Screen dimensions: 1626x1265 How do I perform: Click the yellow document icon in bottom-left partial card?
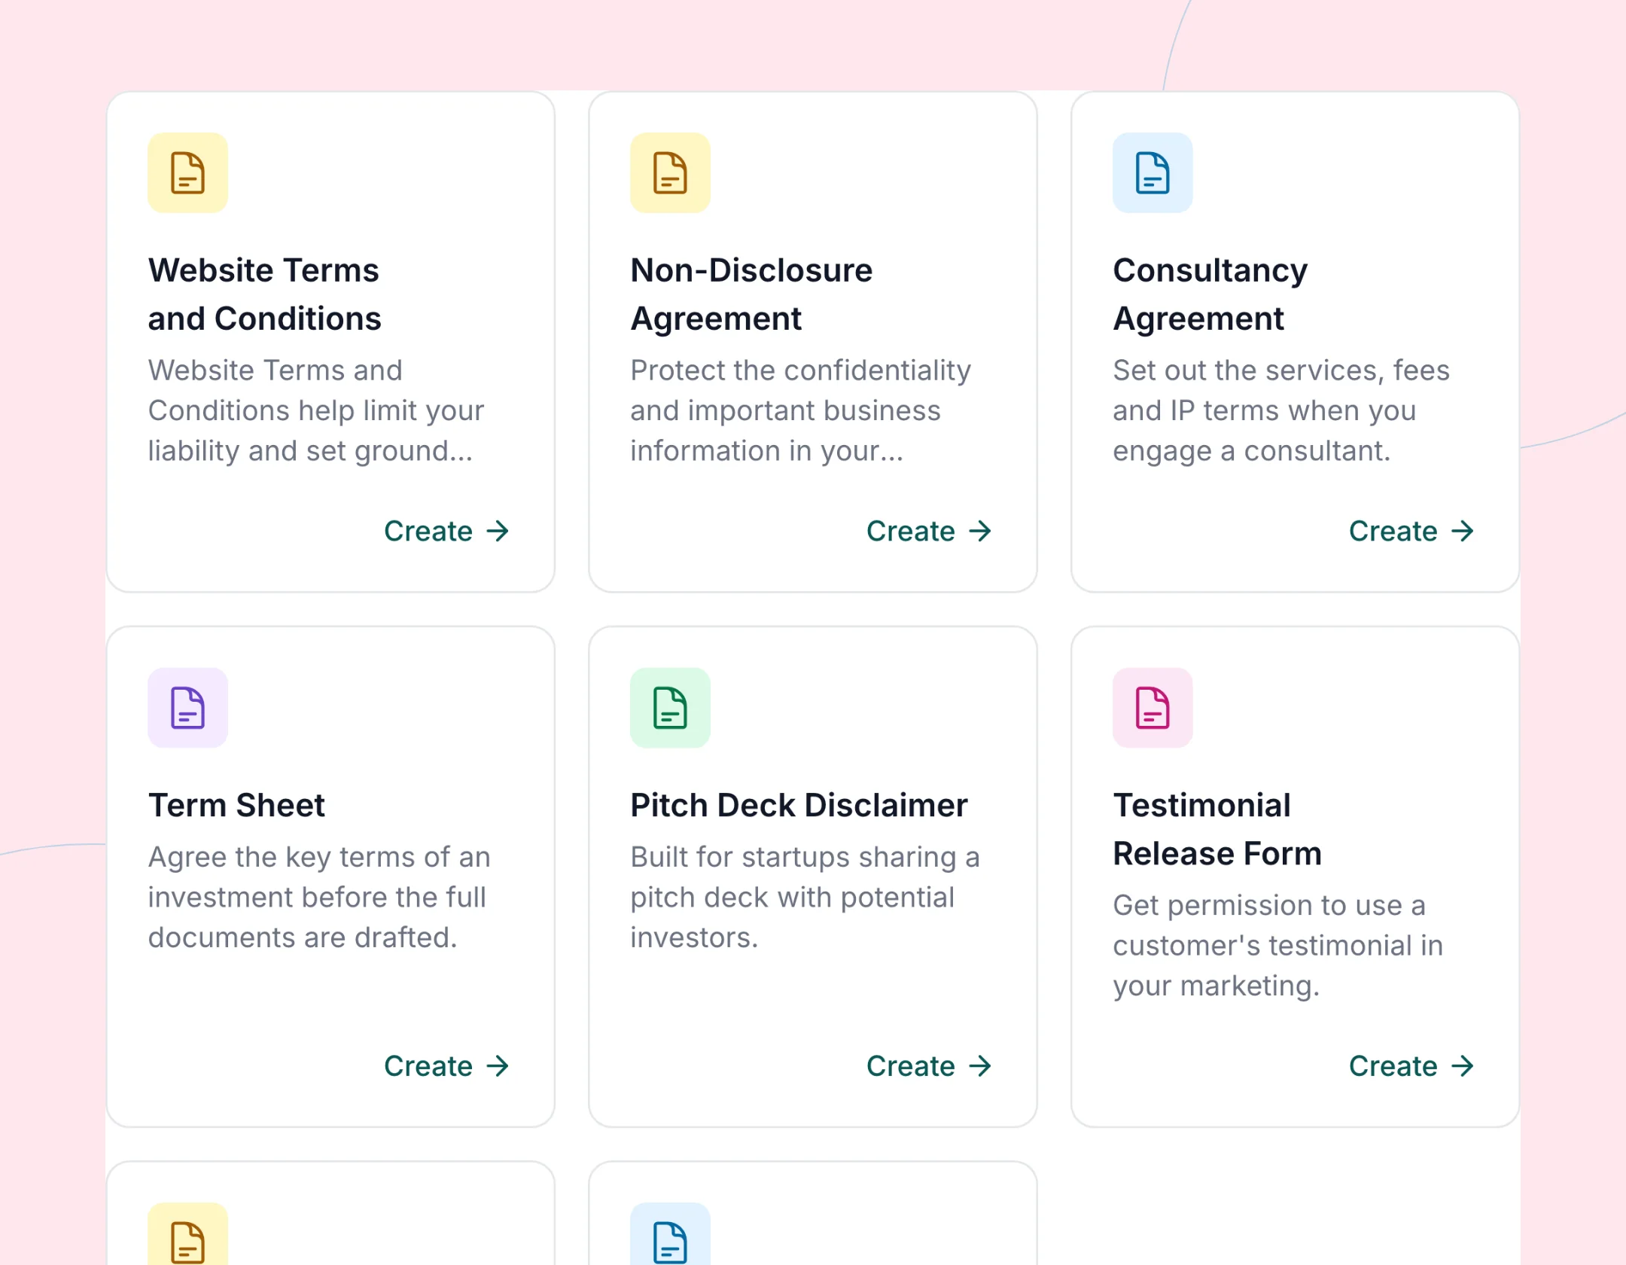pyautogui.click(x=187, y=1235)
